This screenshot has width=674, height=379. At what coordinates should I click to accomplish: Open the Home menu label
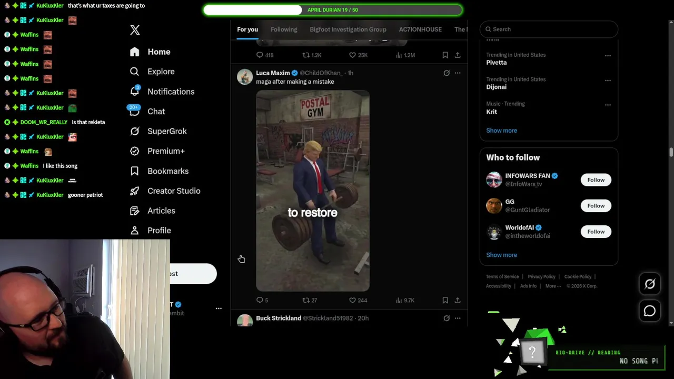(x=159, y=52)
